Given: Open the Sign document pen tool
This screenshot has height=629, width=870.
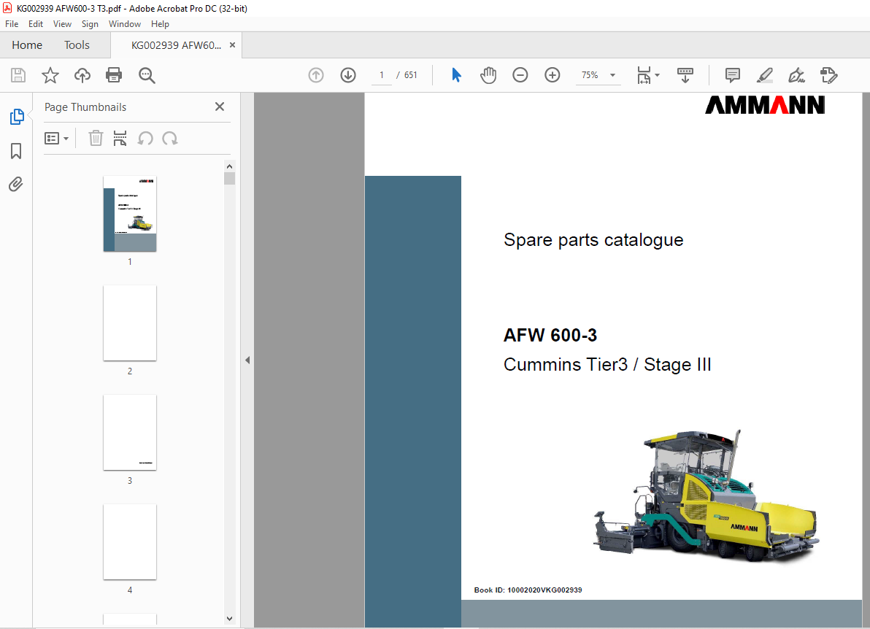Looking at the screenshot, I should pyautogui.click(x=796, y=75).
